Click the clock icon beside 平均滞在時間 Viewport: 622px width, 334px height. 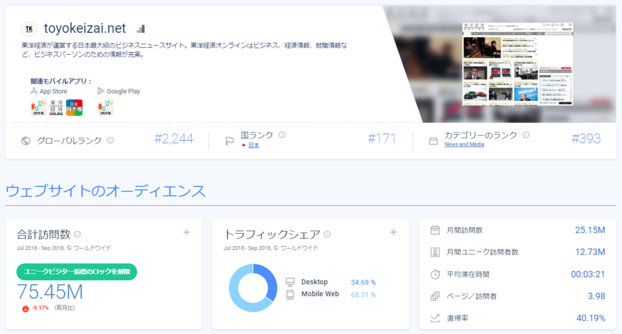435,274
